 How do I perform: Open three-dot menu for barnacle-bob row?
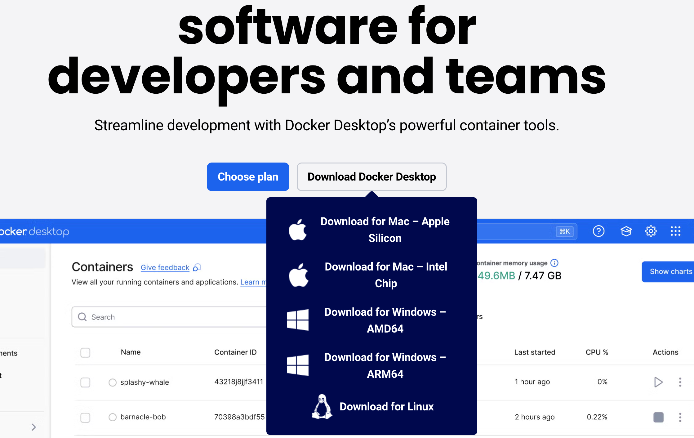click(x=680, y=417)
